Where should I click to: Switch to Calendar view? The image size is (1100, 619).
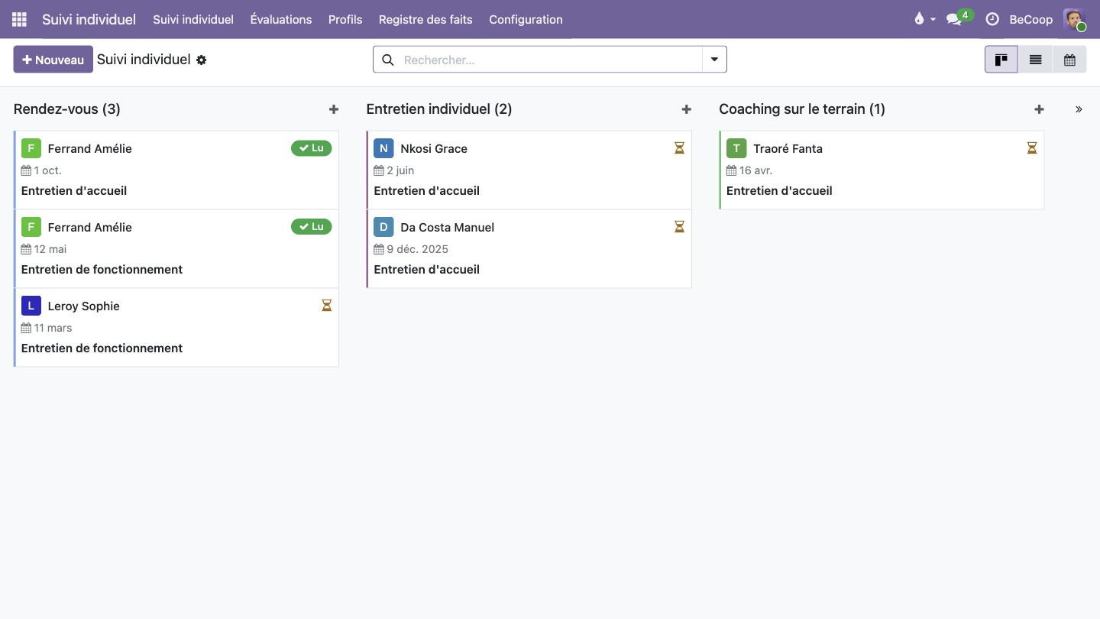point(1069,60)
